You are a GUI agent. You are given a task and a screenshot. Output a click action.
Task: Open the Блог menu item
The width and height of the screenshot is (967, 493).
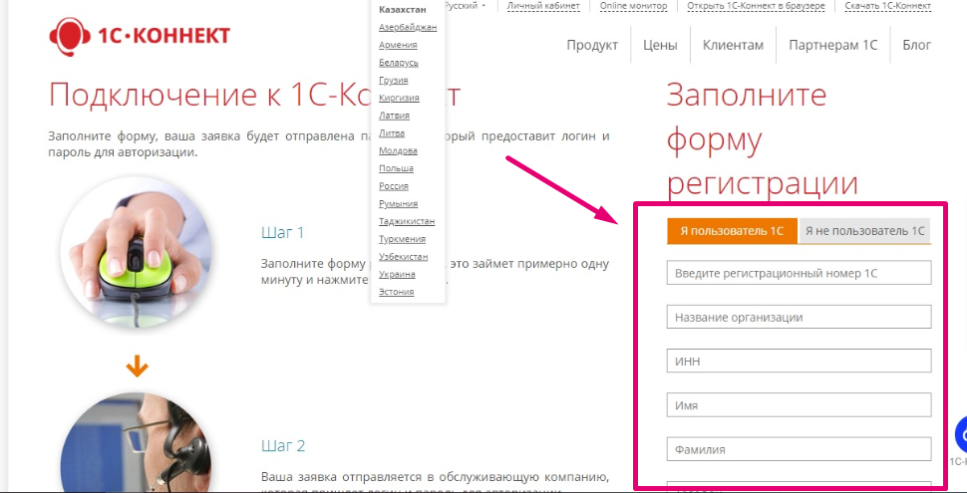pyautogui.click(x=916, y=45)
